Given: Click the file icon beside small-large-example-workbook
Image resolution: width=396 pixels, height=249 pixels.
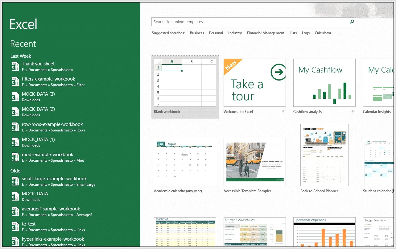Looking at the screenshot, I should pos(15,181).
